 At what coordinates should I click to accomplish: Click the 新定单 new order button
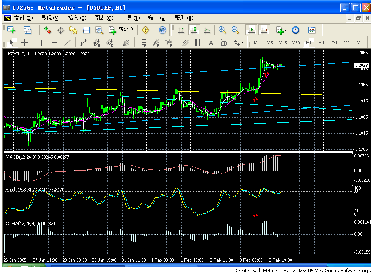tap(121, 30)
